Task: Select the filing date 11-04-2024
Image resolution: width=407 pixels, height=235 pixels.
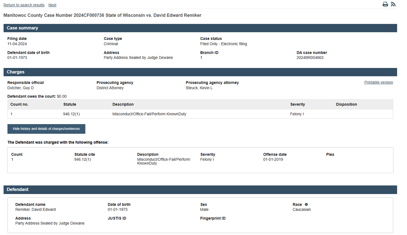Action: 17,44
